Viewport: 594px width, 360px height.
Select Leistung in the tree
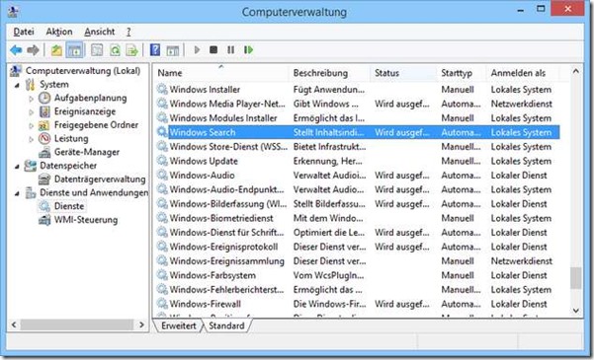[x=71, y=138]
